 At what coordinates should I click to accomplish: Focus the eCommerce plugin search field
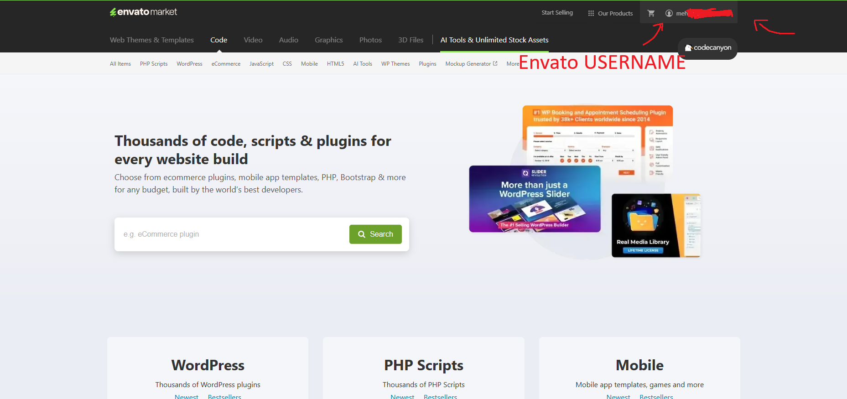coord(232,234)
